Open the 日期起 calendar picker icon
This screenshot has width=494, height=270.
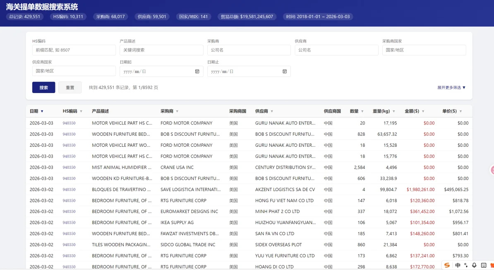(x=197, y=72)
